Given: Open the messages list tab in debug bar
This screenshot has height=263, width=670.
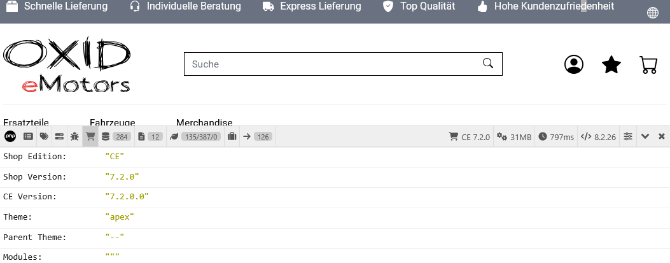Looking at the screenshot, I should coord(28,136).
